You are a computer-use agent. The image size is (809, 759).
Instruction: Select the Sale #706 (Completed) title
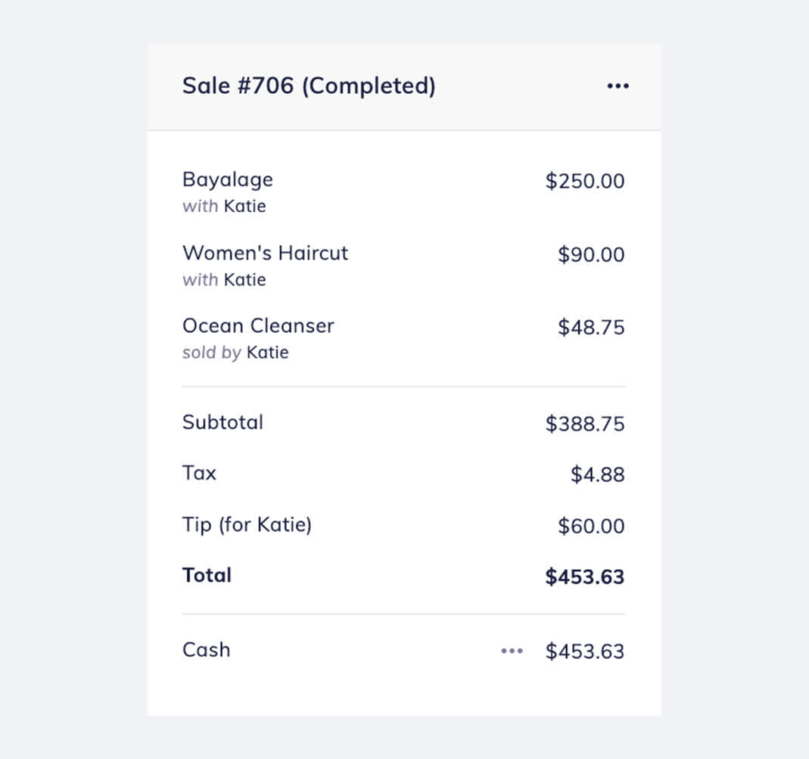tap(308, 86)
